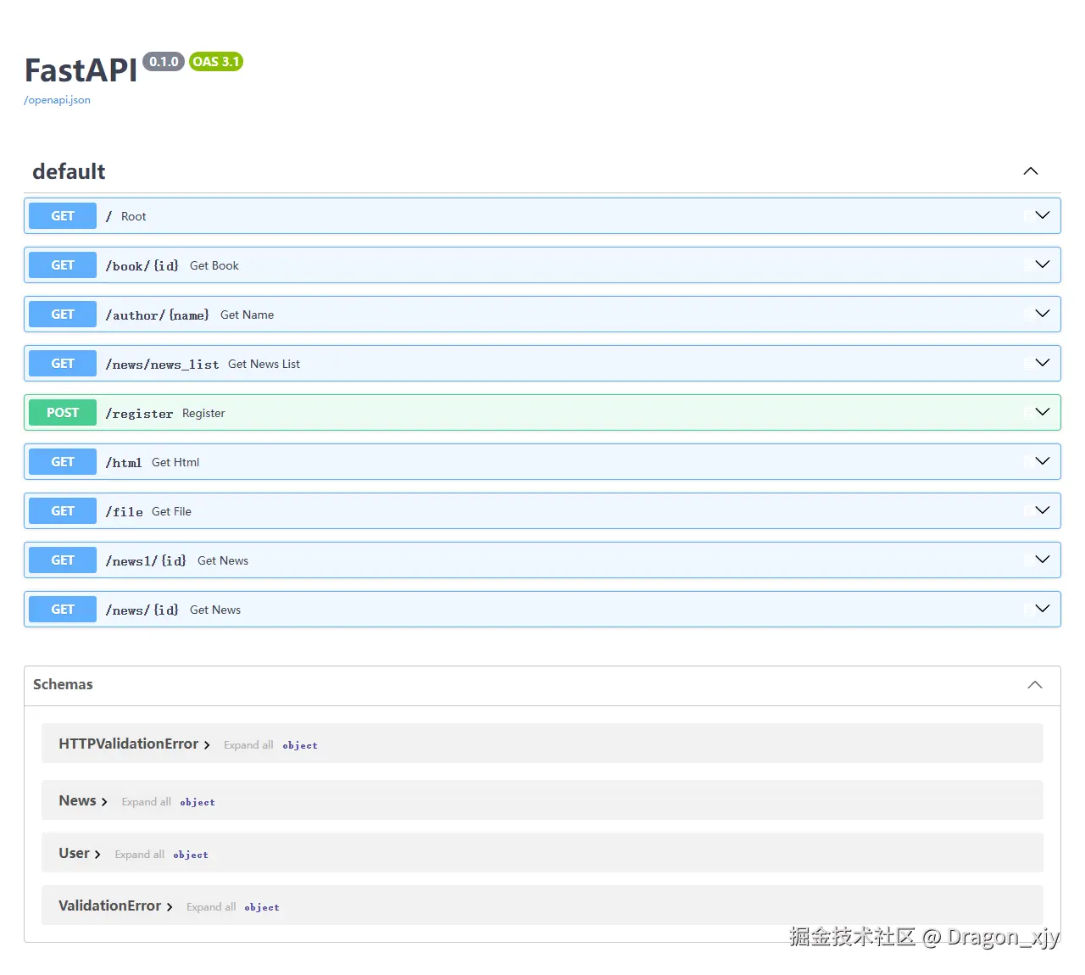Click the /register path text

(139, 414)
